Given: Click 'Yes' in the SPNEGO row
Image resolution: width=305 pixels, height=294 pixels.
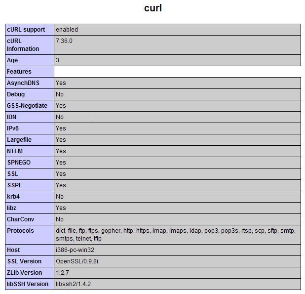Looking at the screenshot, I should click(x=61, y=163).
